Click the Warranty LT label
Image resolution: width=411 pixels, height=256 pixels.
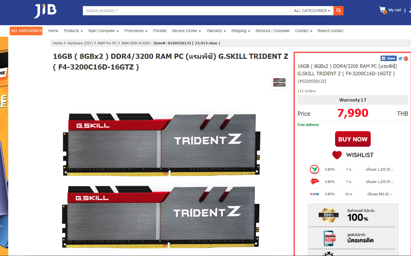(x=353, y=100)
